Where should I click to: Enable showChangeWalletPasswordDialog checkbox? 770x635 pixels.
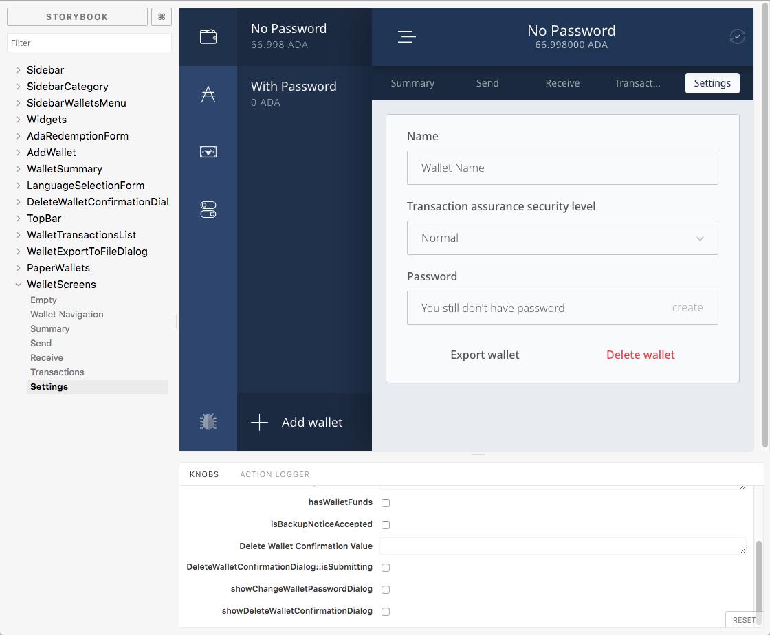click(x=386, y=590)
